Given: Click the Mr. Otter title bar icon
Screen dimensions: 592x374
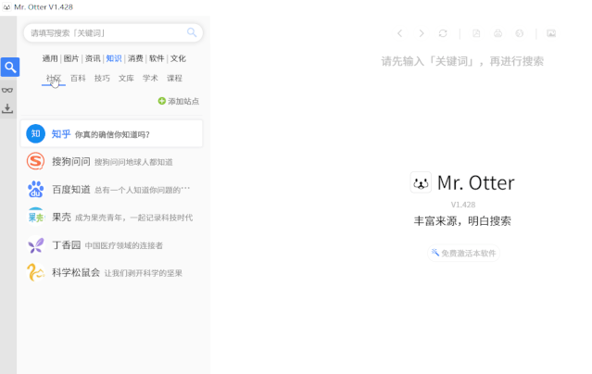Looking at the screenshot, I should click(6, 6).
